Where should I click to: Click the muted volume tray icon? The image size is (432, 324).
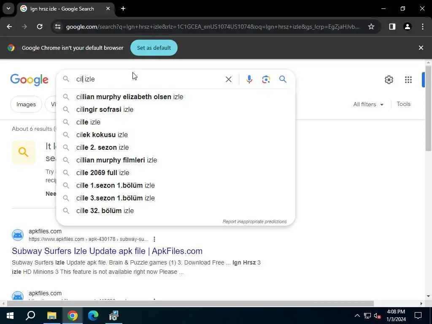(x=378, y=316)
